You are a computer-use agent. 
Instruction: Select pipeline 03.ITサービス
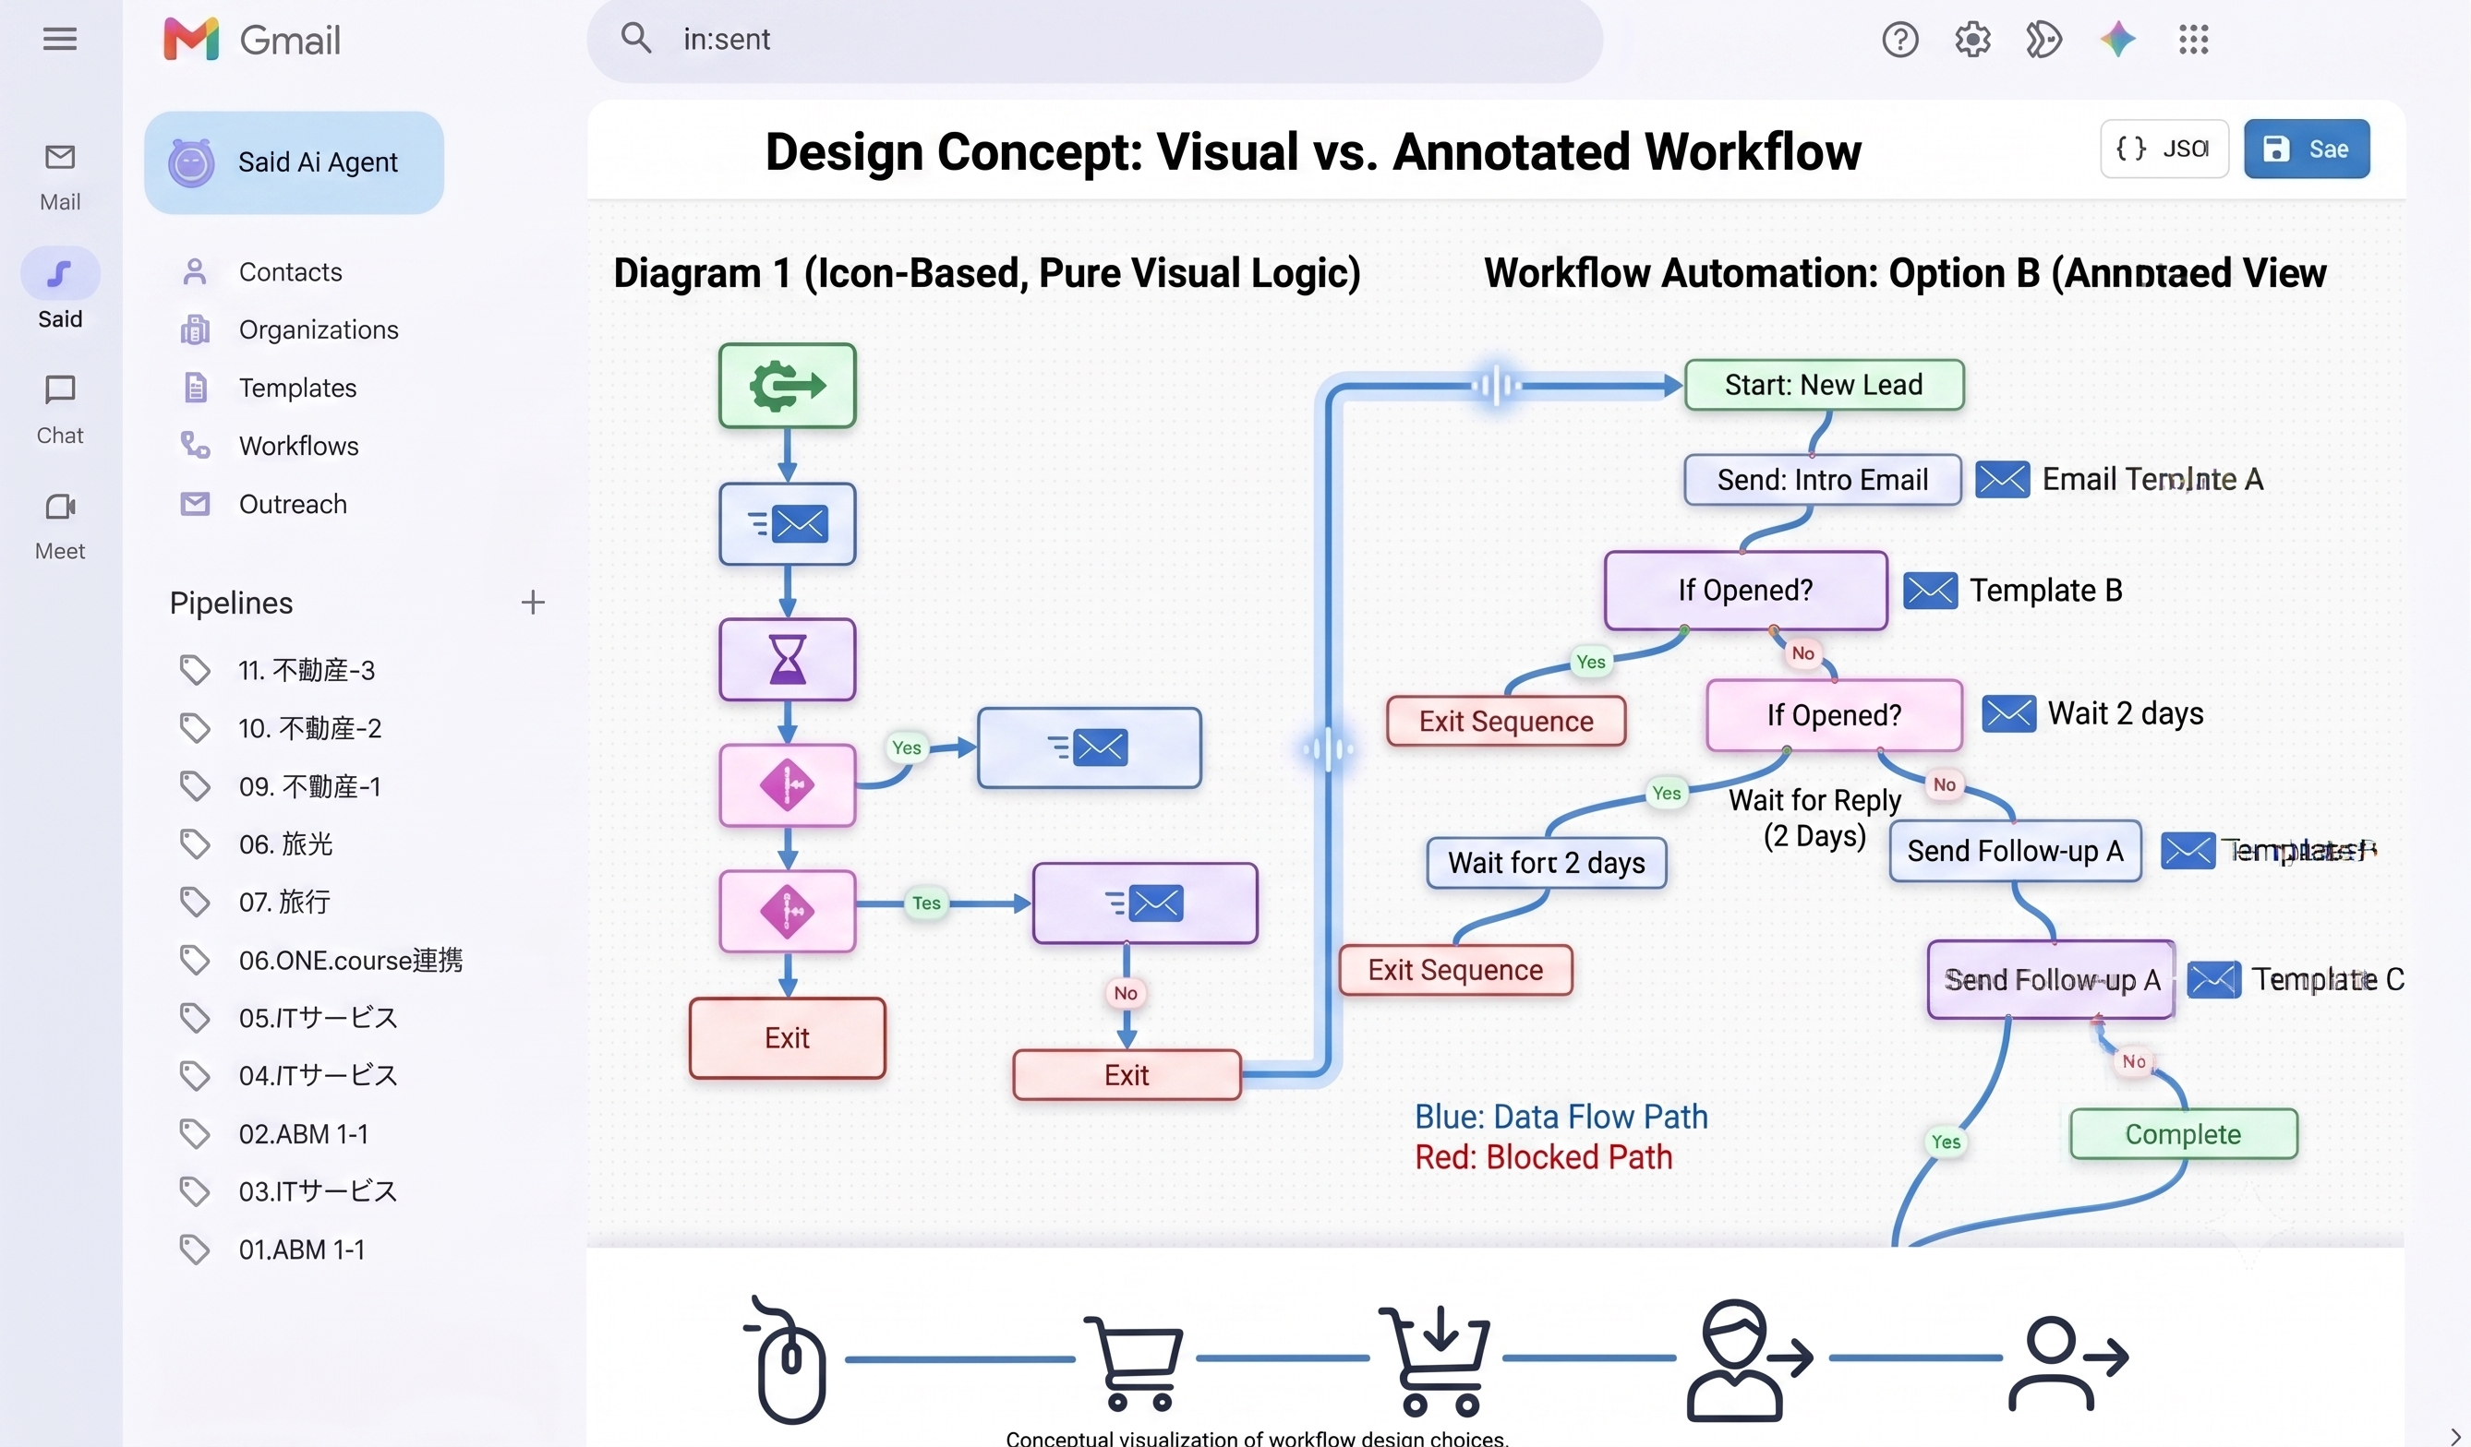(288, 1191)
